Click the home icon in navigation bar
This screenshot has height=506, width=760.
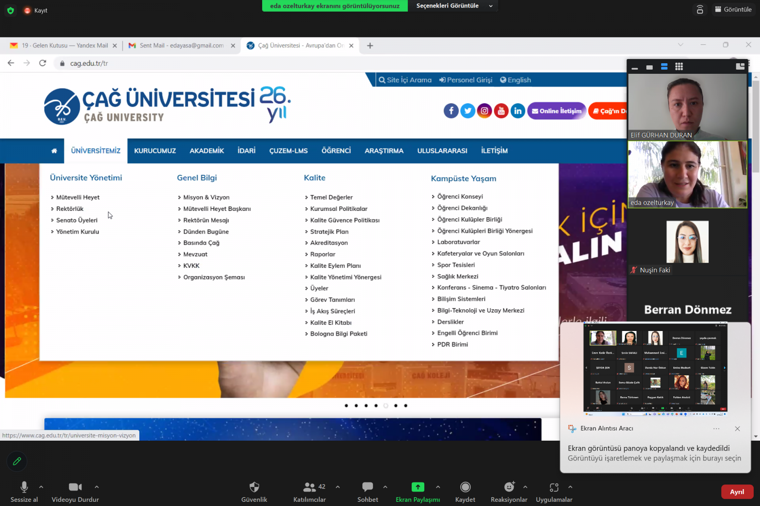click(54, 151)
